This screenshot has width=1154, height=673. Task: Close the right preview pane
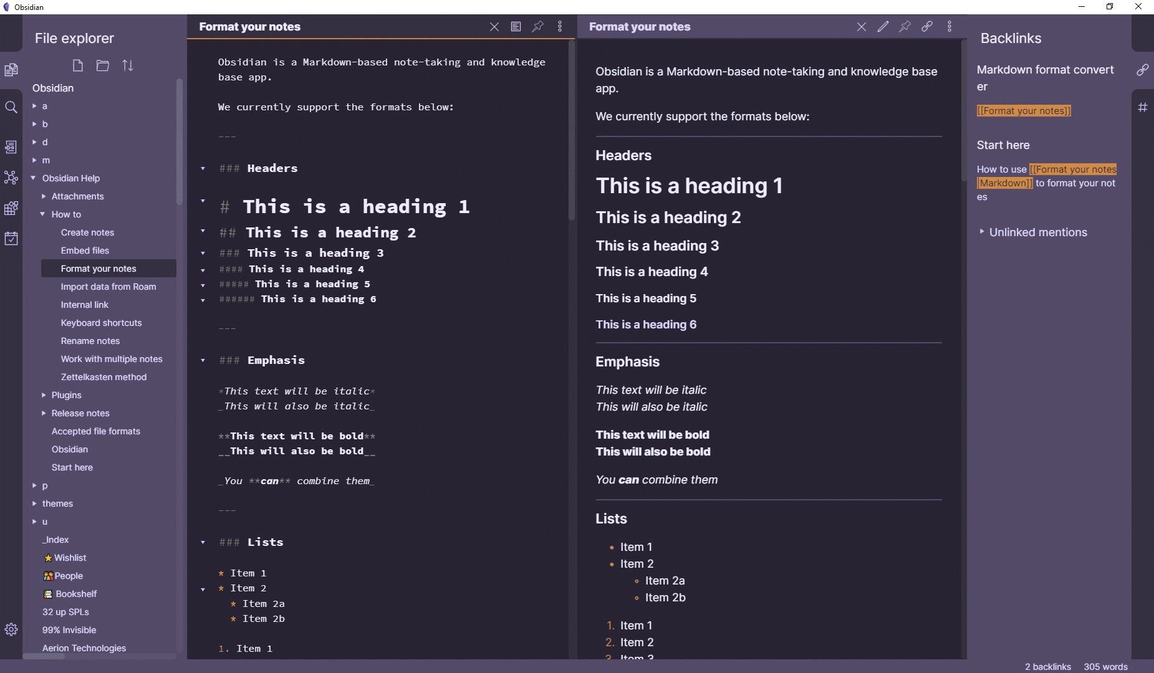[x=862, y=27]
